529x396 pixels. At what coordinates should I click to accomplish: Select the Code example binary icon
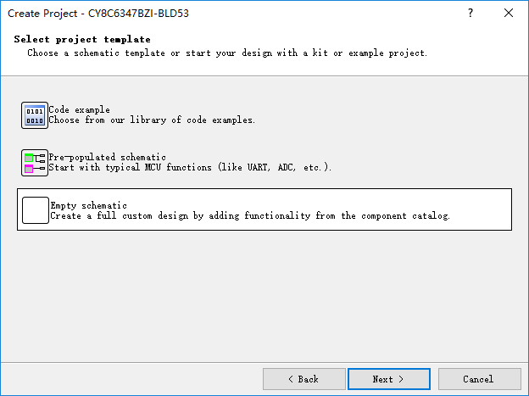[x=35, y=115]
